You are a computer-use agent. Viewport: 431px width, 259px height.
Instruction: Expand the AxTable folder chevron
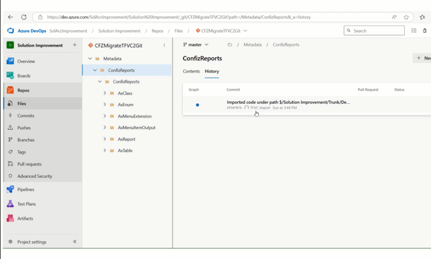click(x=105, y=150)
